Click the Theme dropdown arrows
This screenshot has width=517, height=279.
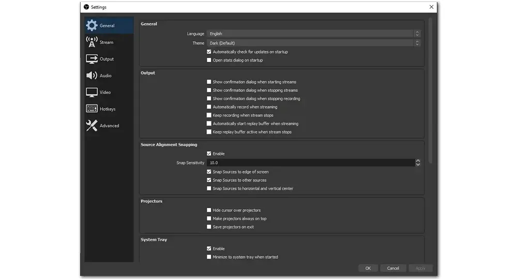tap(417, 43)
